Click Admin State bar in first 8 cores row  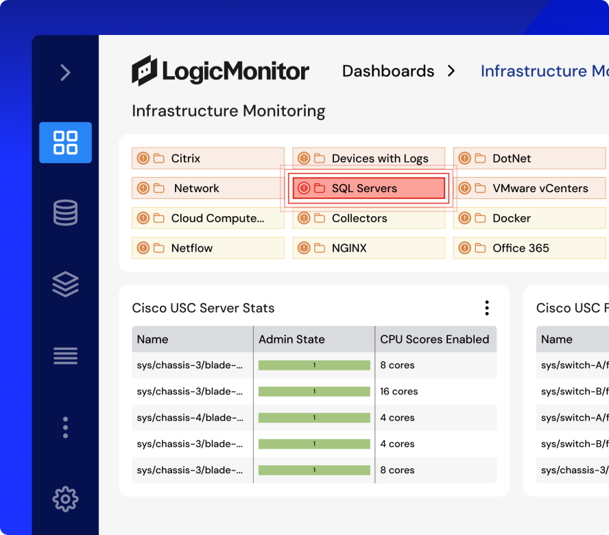[314, 365]
